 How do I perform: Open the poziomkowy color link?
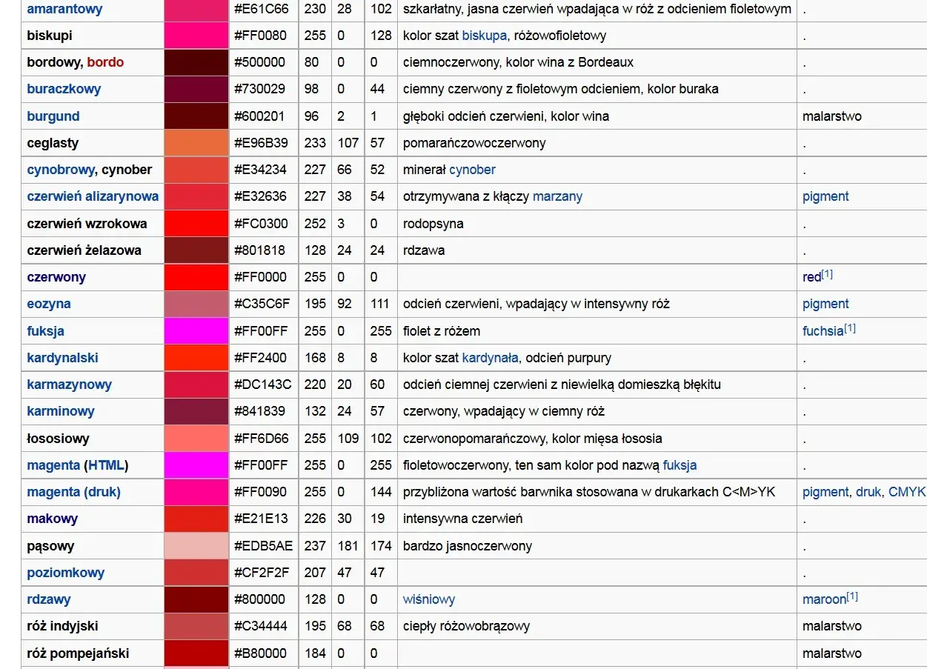pyautogui.click(x=66, y=573)
